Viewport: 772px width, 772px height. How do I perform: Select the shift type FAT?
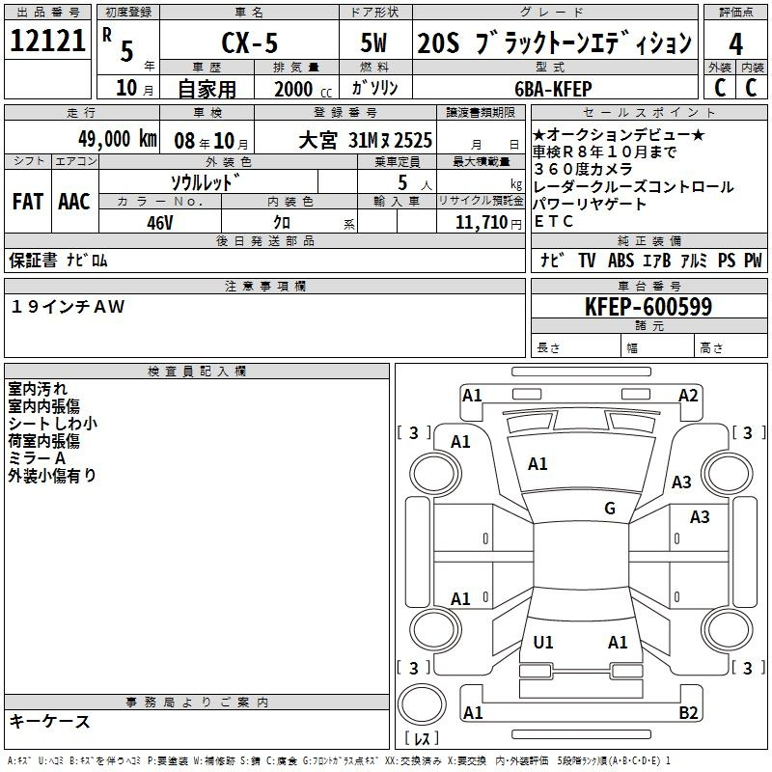coord(28,202)
